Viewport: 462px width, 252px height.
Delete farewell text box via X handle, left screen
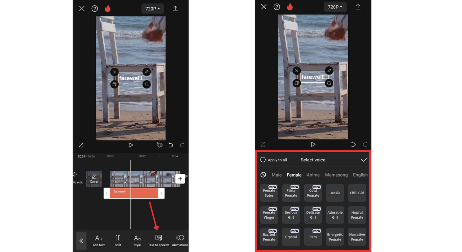pyautogui.click(x=114, y=72)
